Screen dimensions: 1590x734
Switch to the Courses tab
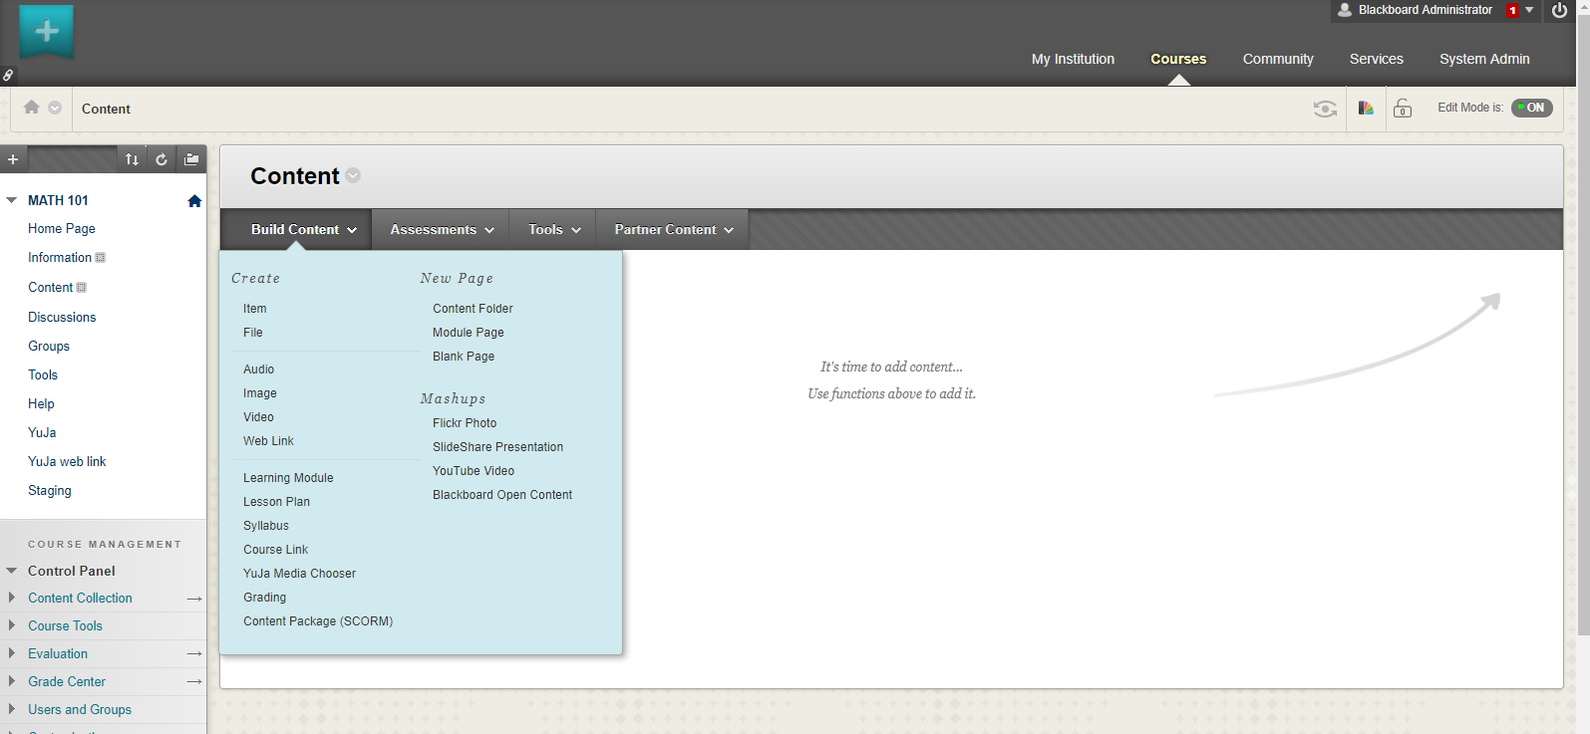point(1178,59)
